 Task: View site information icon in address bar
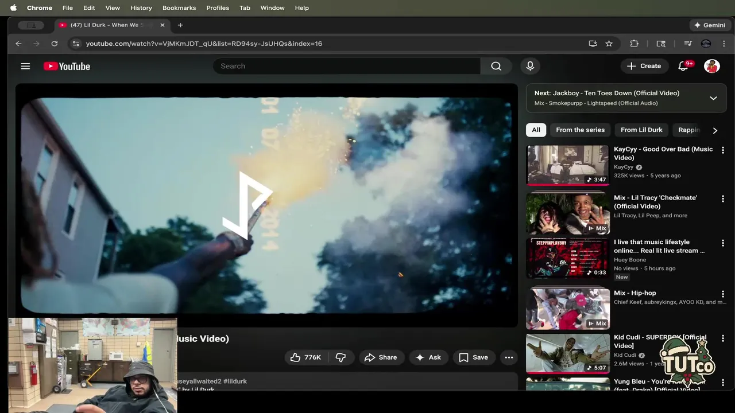click(76, 44)
